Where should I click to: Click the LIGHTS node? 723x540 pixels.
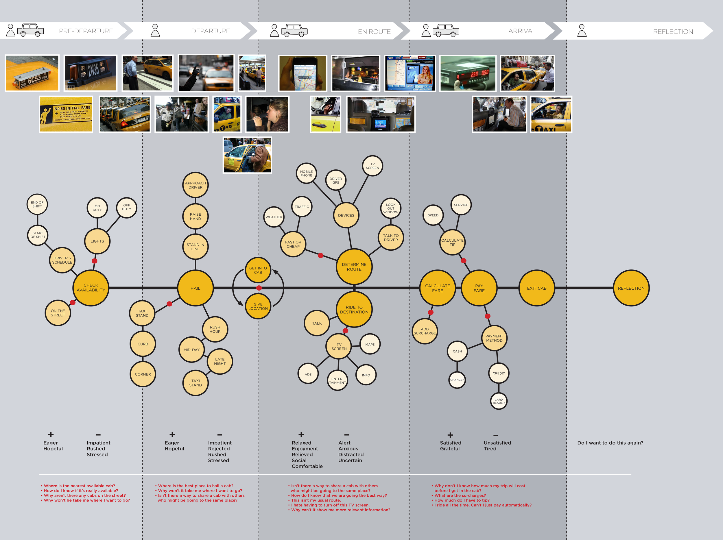[97, 241]
